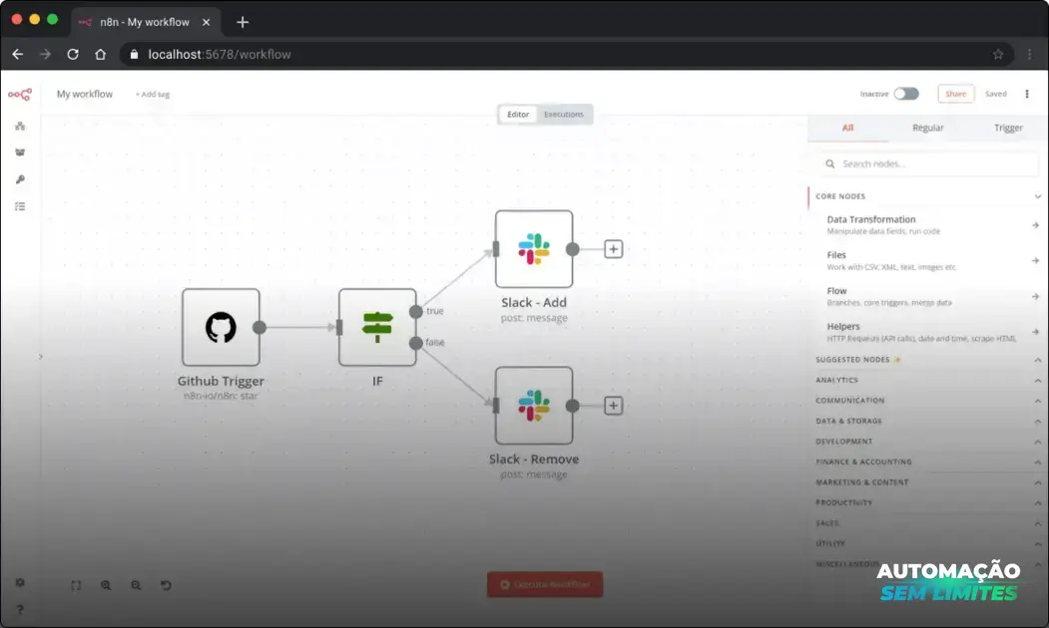Select the n8n - My workflow browser tab
The width and height of the screenshot is (1049, 628).
click(x=145, y=22)
